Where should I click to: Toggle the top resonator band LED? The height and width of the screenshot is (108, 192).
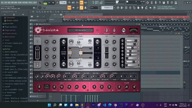(139, 40)
